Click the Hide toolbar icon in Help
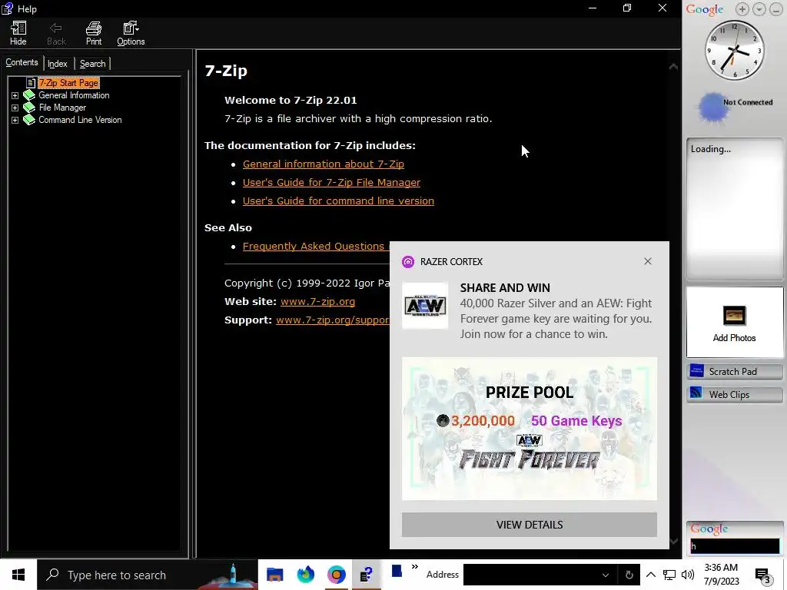This screenshot has height=590, width=787. point(18,33)
